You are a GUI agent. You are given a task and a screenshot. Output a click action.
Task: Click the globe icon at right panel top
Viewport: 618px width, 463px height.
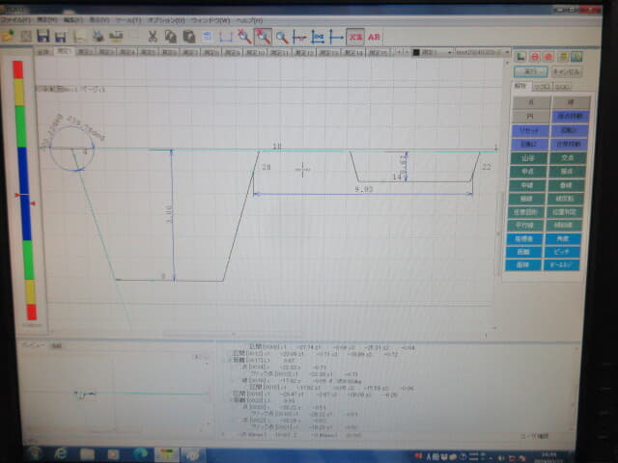click(576, 57)
